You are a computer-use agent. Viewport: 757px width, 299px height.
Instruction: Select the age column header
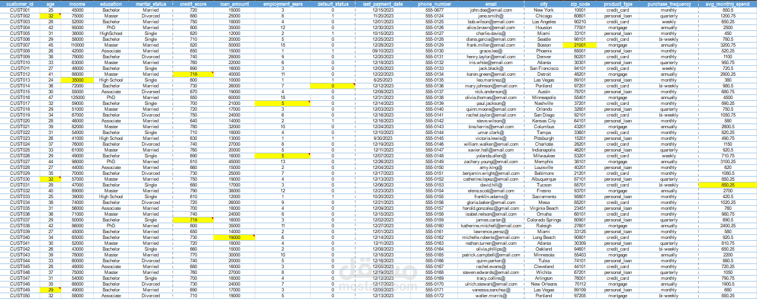(51, 4)
